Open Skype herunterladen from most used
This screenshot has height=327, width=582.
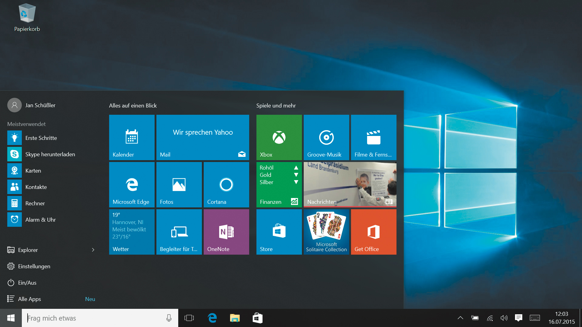click(x=50, y=154)
